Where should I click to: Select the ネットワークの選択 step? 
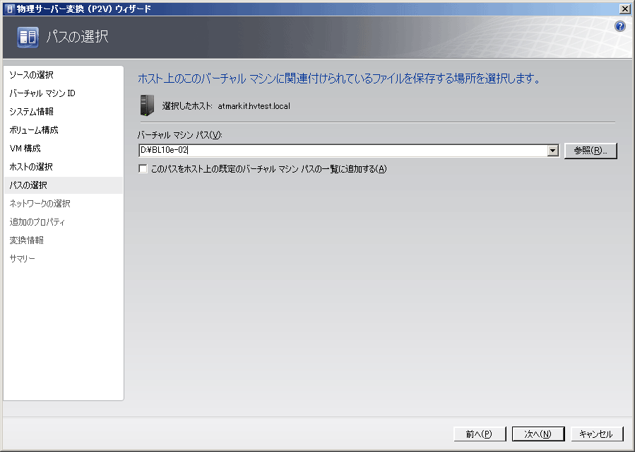(40, 204)
